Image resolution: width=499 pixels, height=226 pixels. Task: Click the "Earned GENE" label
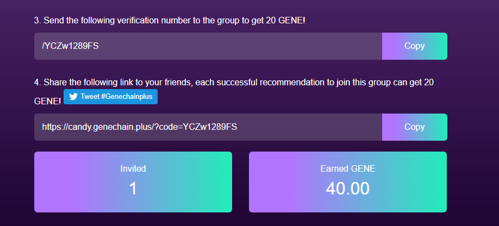point(348,169)
